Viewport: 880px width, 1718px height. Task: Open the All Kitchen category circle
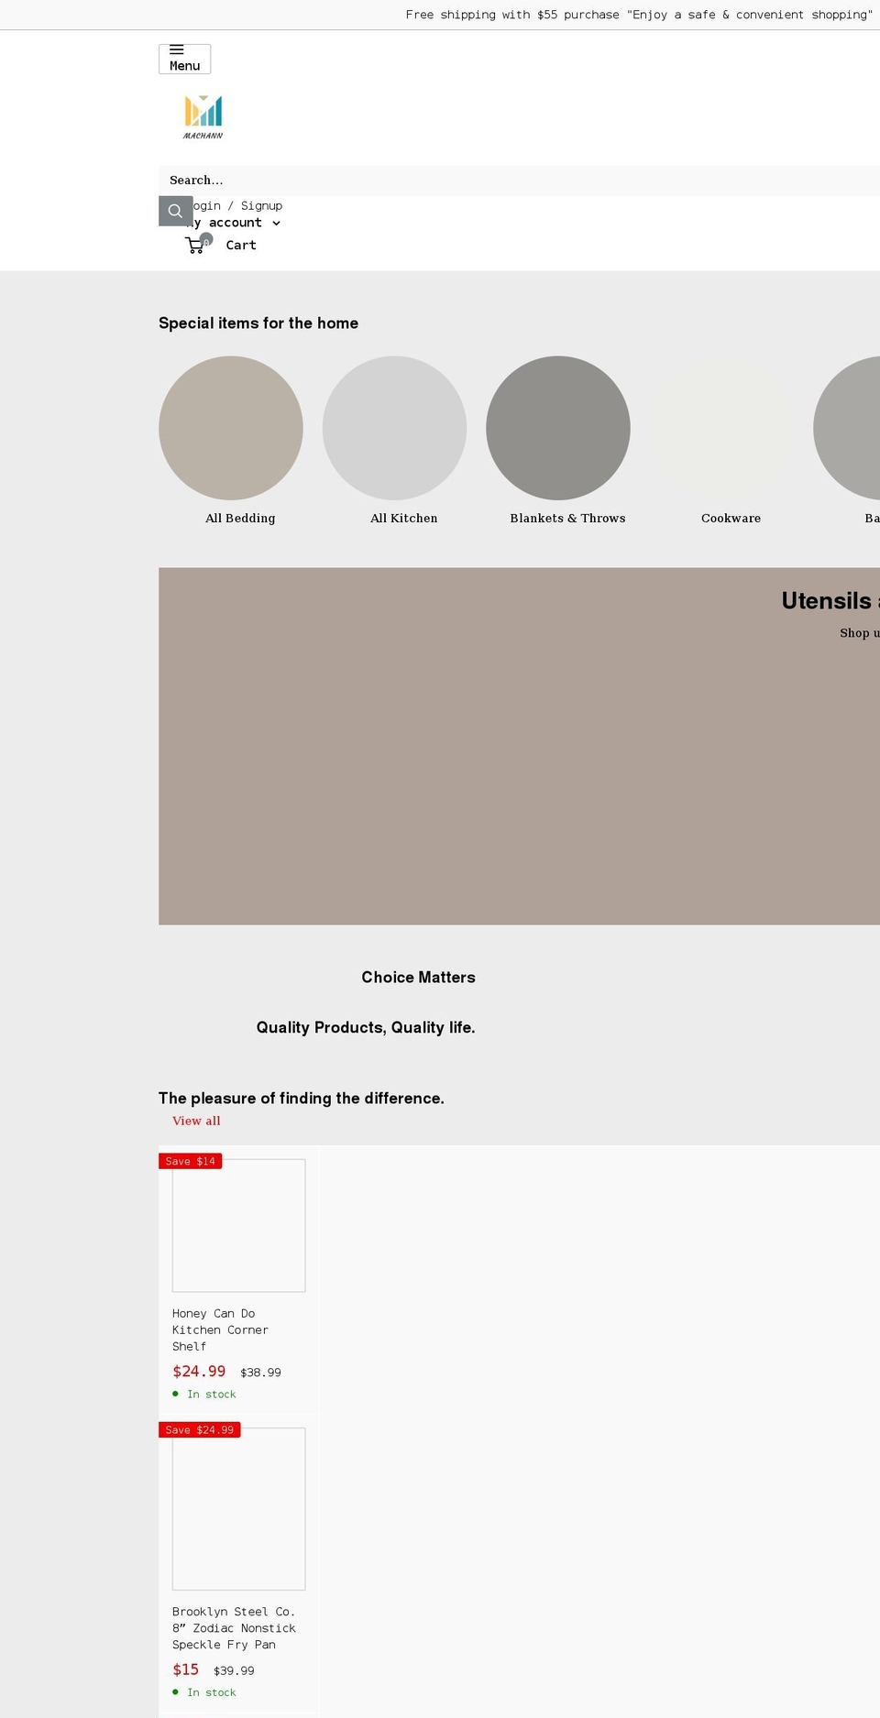tap(394, 428)
